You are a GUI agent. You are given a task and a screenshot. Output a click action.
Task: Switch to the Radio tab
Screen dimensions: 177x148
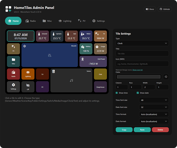point(30,21)
